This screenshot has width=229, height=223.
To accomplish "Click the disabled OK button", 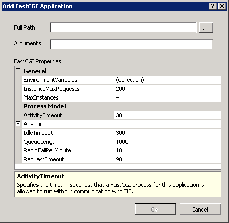I will click(x=156, y=210).
